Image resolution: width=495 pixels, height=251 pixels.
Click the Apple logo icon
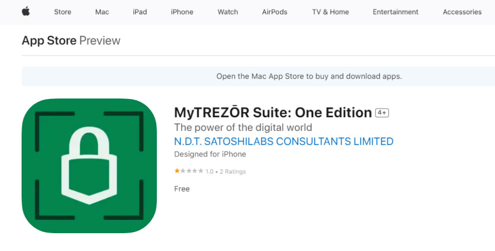[26, 12]
